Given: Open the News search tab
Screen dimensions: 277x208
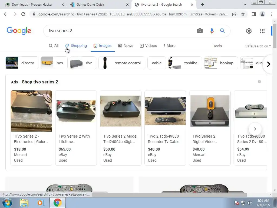Looking at the screenshot, I should click(x=126, y=45).
